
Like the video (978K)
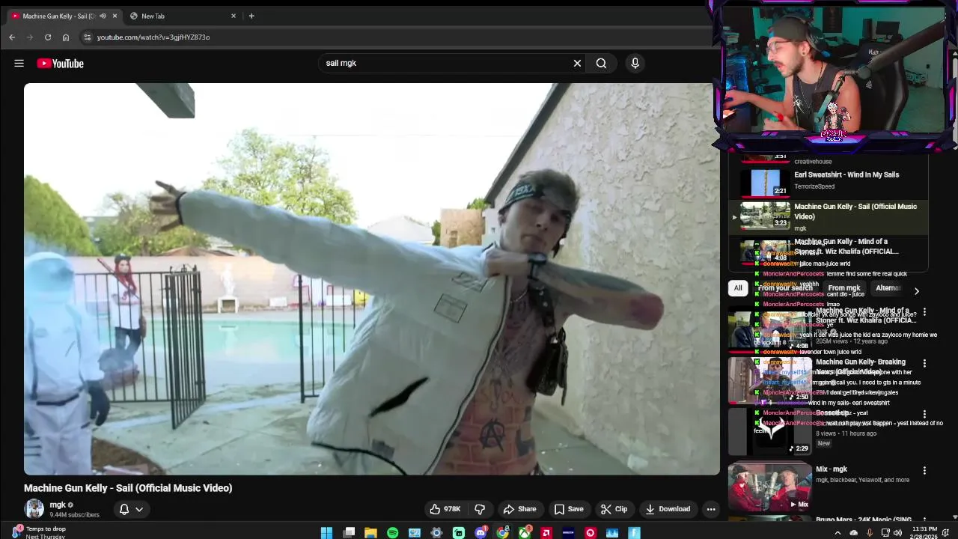(x=445, y=509)
